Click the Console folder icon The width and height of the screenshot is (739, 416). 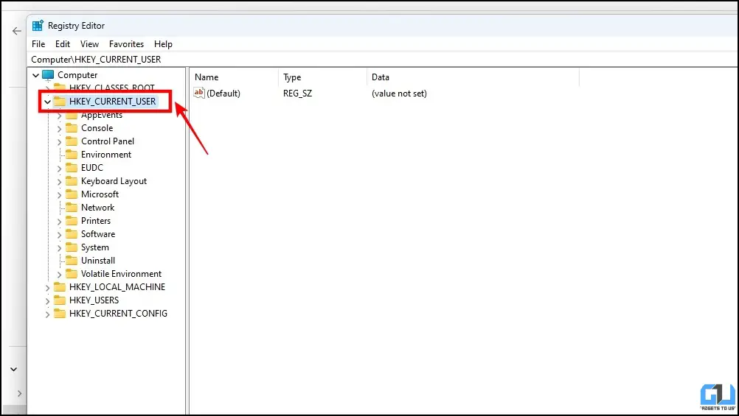pos(71,128)
